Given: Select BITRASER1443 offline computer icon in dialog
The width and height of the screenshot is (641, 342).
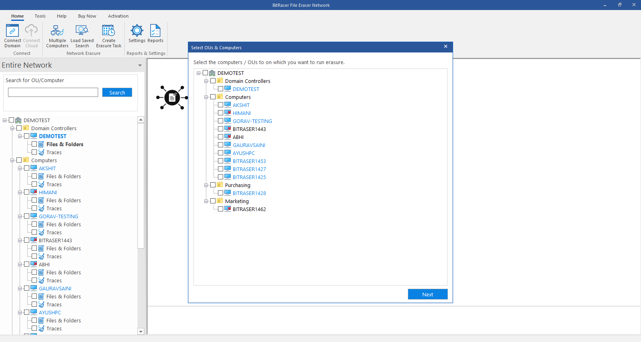Looking at the screenshot, I should (228, 129).
